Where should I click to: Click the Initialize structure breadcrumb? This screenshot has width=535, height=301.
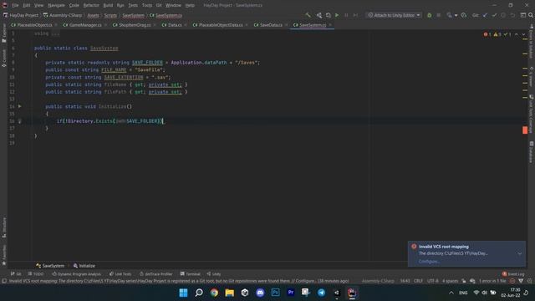pos(84,266)
